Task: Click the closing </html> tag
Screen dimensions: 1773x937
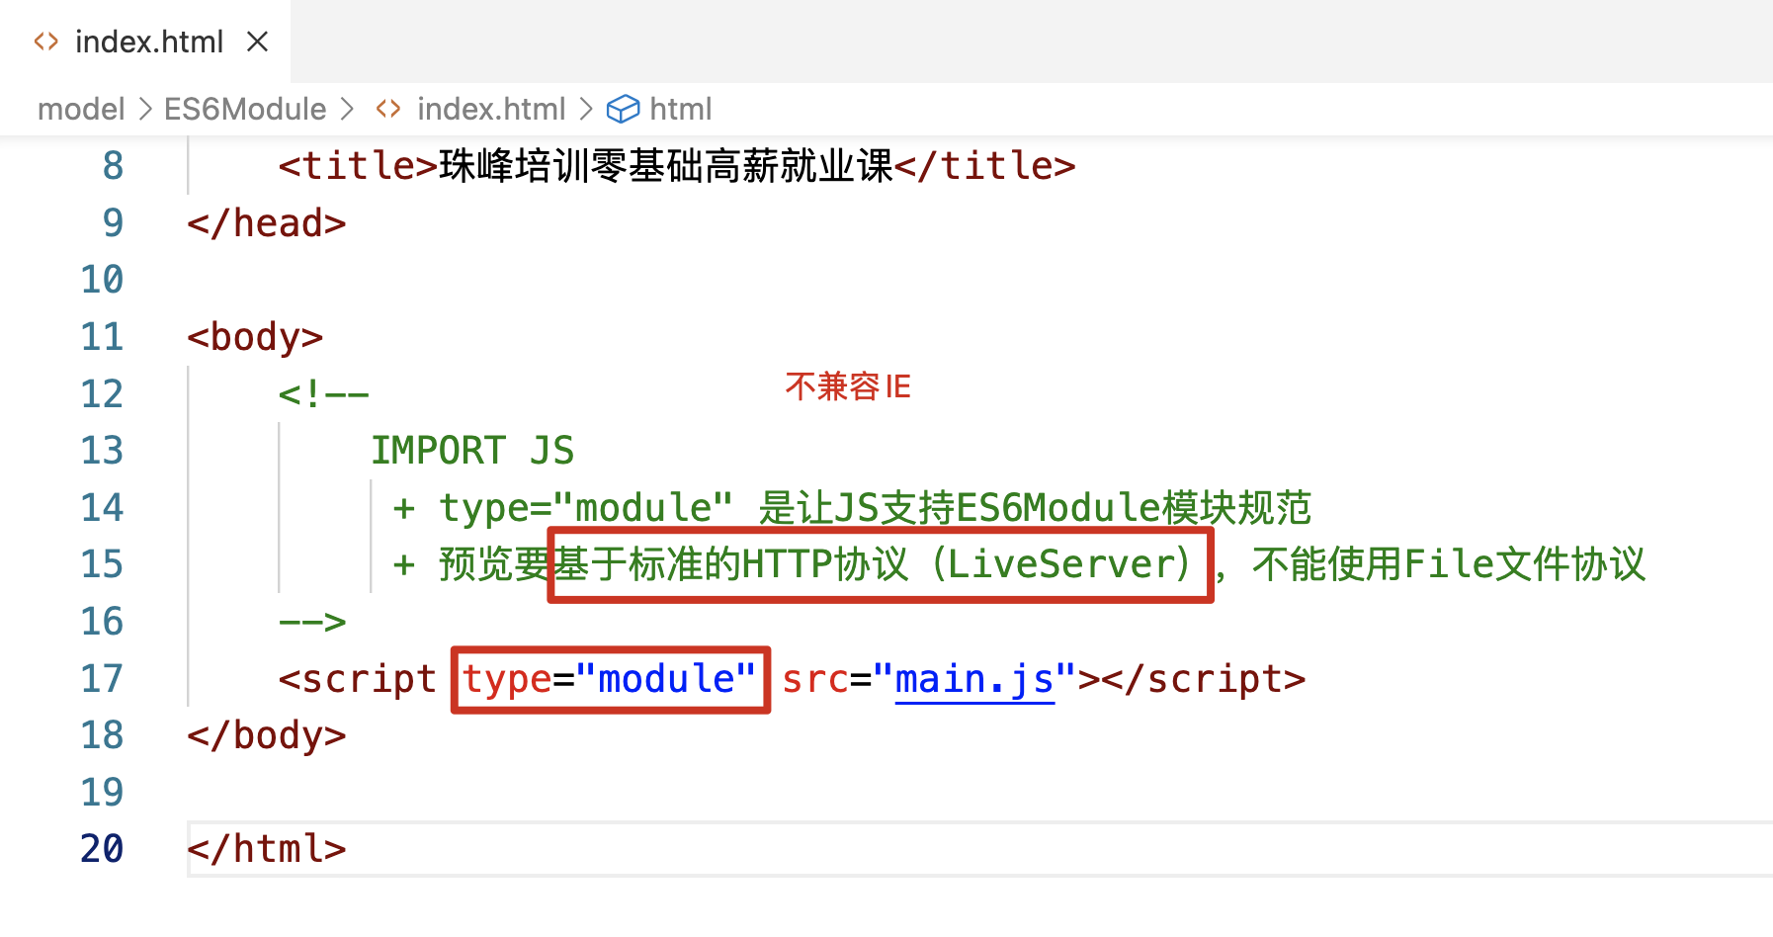Action: [267, 849]
